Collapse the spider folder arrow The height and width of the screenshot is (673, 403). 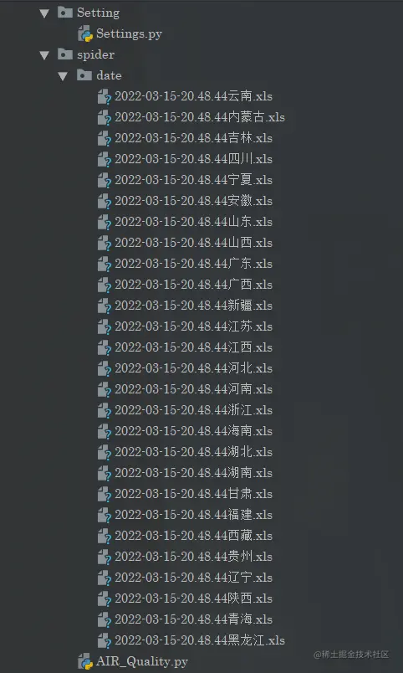[x=44, y=55]
